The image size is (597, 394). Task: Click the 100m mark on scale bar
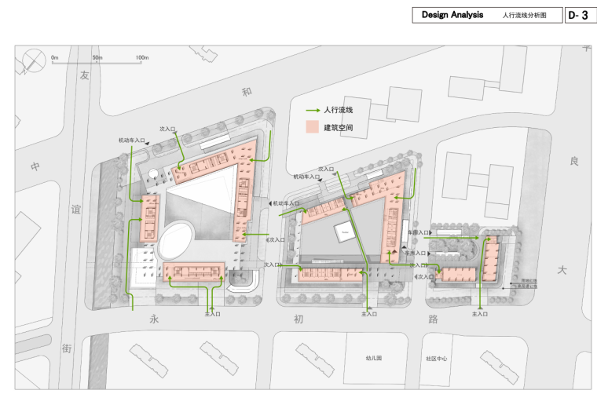pos(142,58)
